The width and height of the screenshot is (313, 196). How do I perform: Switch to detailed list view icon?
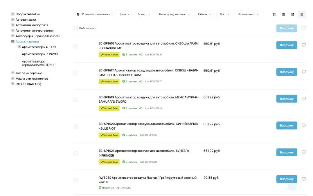293,14
